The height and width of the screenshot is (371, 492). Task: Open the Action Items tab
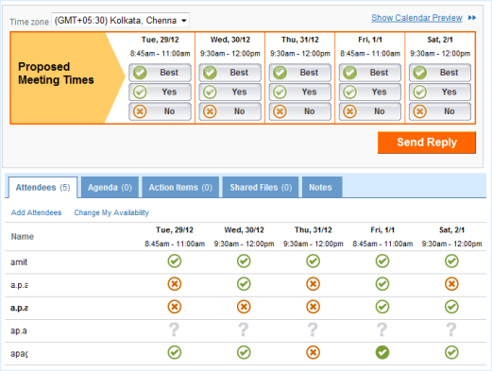tap(180, 188)
